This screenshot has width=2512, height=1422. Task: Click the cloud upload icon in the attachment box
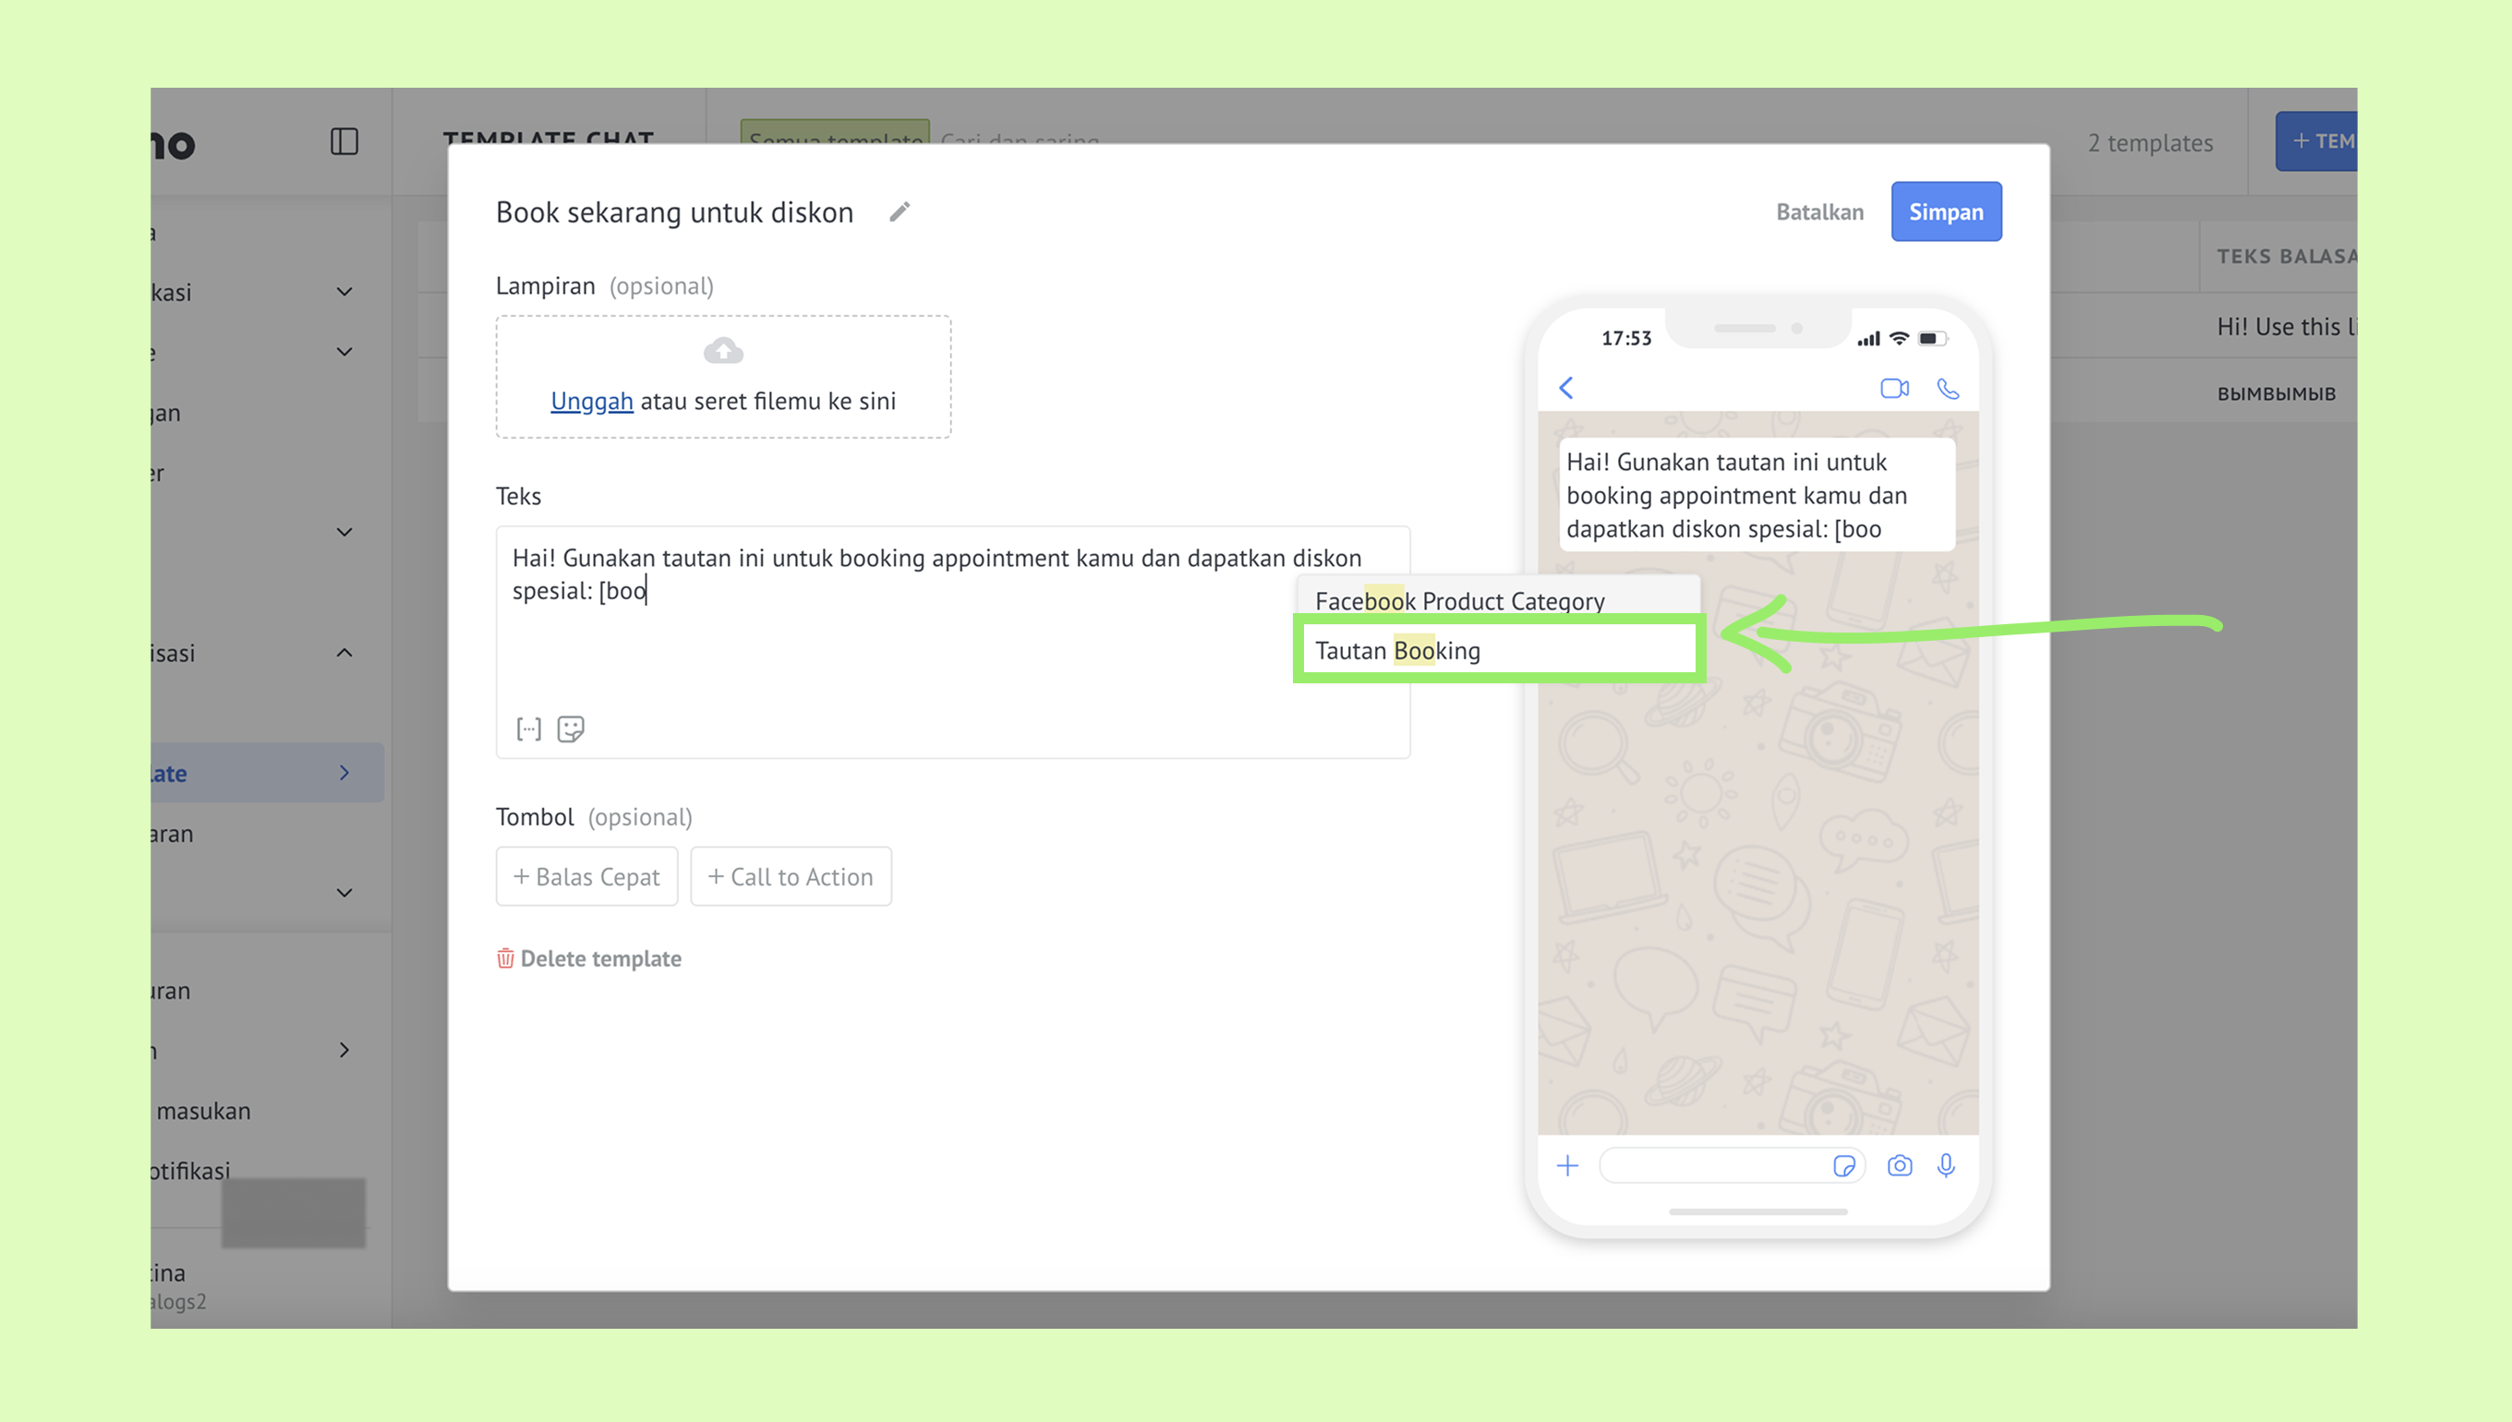click(x=723, y=351)
